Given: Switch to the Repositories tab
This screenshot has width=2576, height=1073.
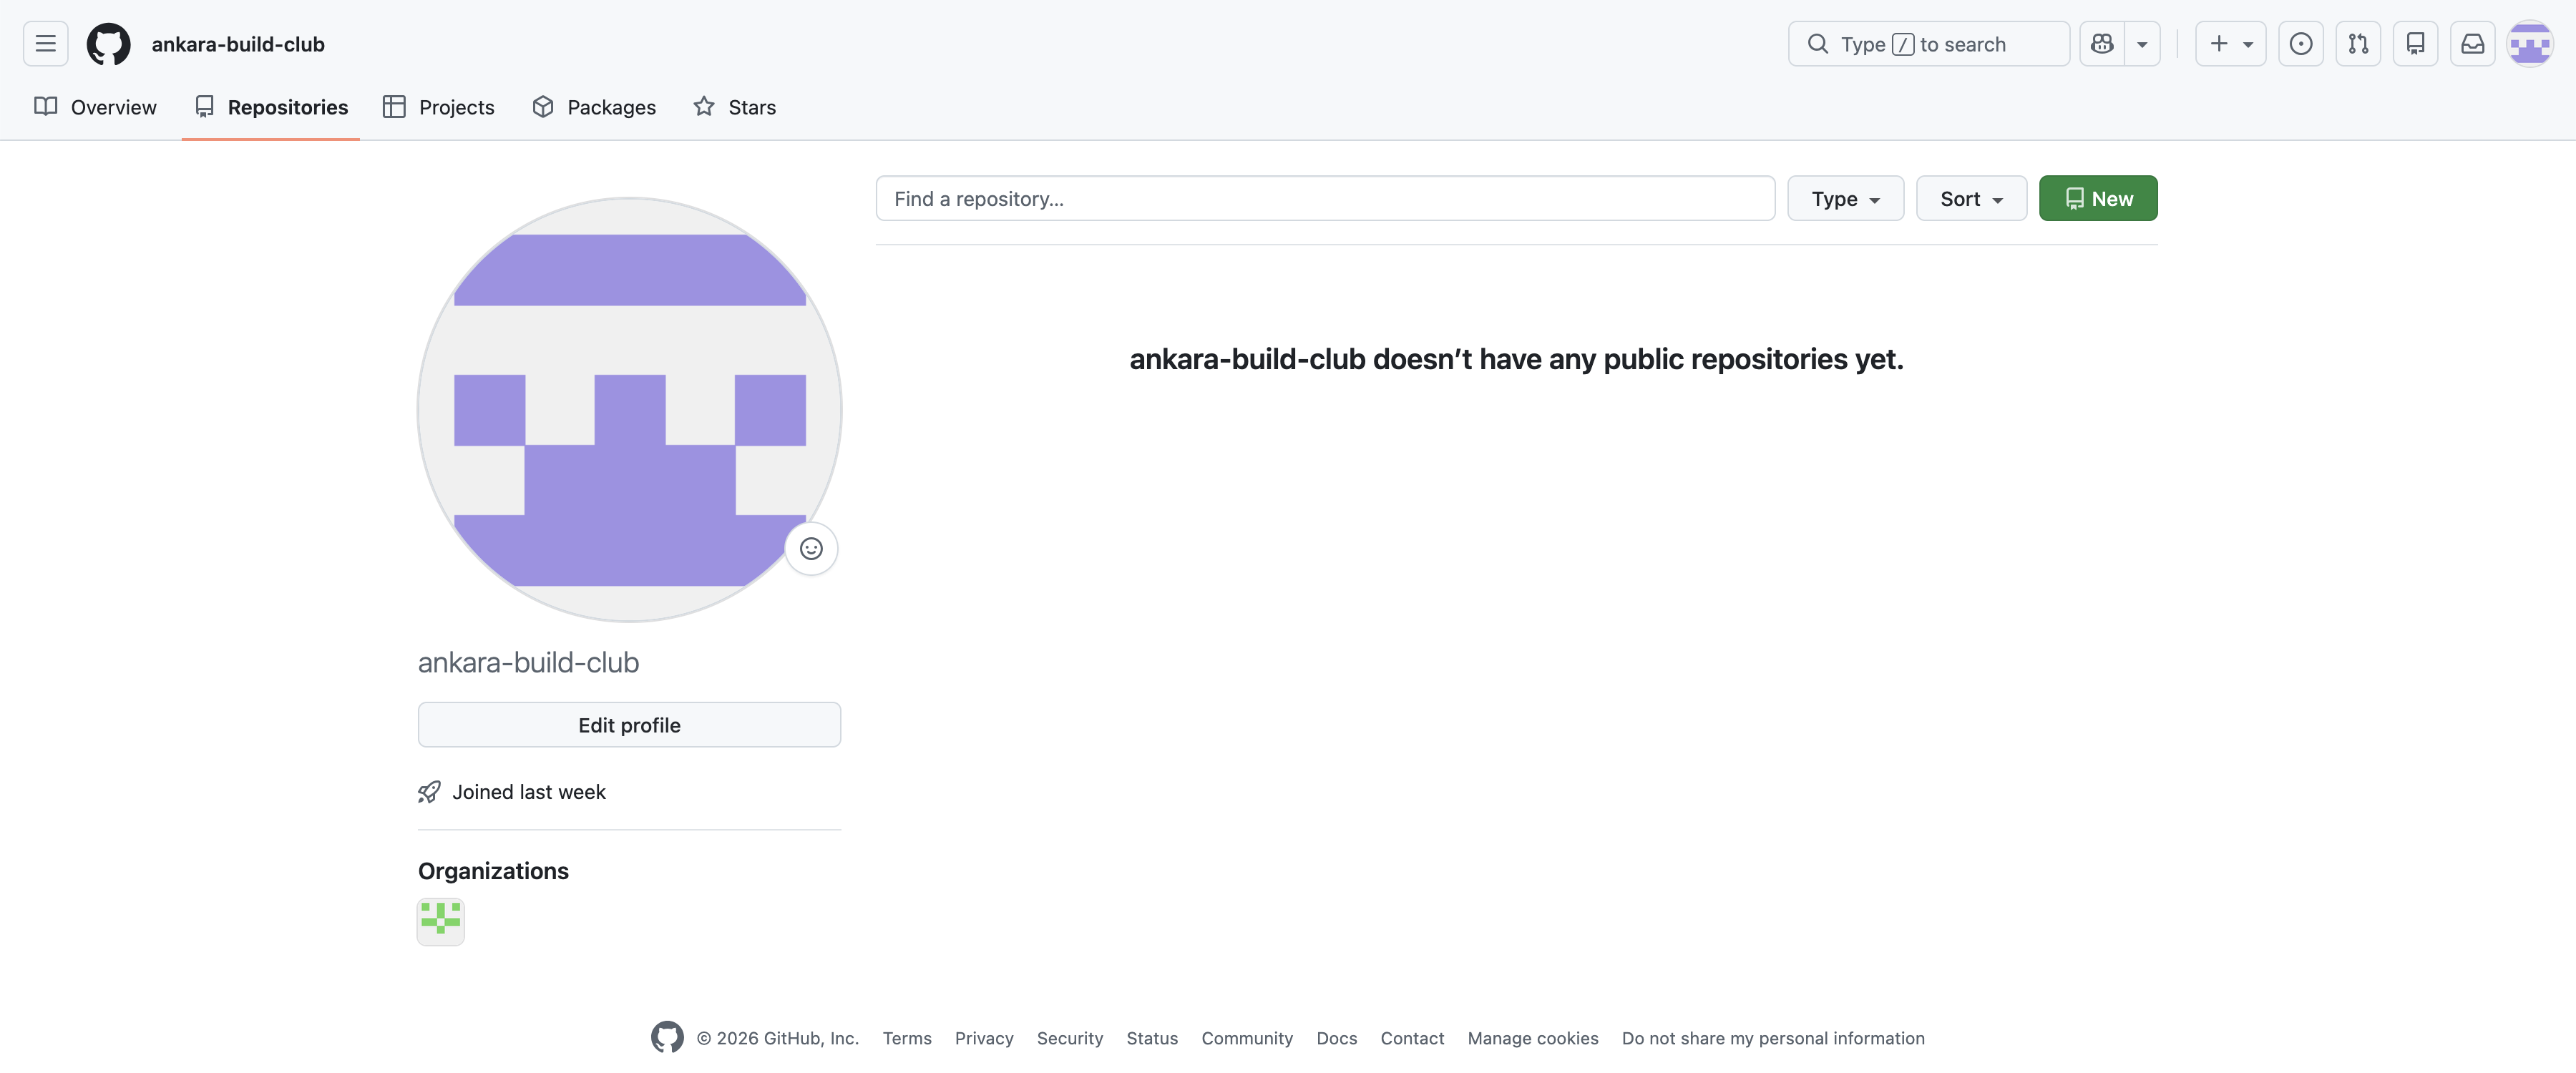Looking at the screenshot, I should 270,107.
